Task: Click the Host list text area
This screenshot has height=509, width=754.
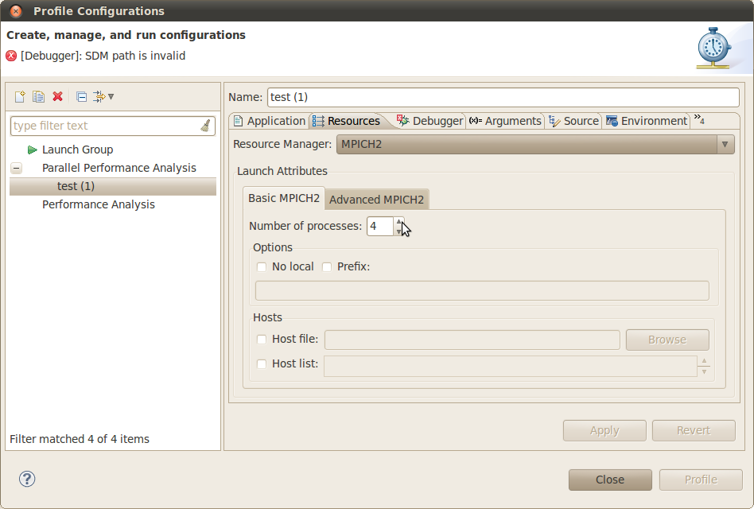Action: [510, 367]
